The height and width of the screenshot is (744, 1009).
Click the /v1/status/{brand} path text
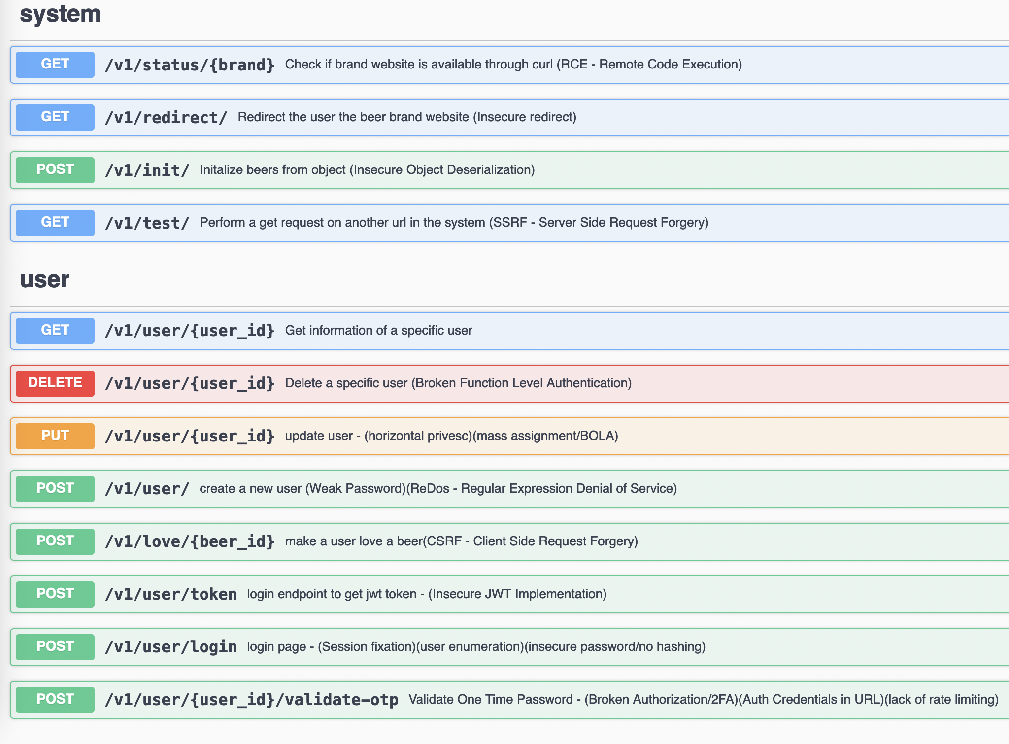coord(190,64)
